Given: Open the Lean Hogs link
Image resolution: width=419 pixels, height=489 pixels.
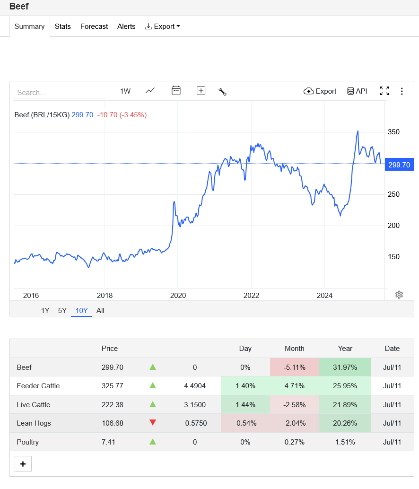Looking at the screenshot, I should (x=34, y=423).
